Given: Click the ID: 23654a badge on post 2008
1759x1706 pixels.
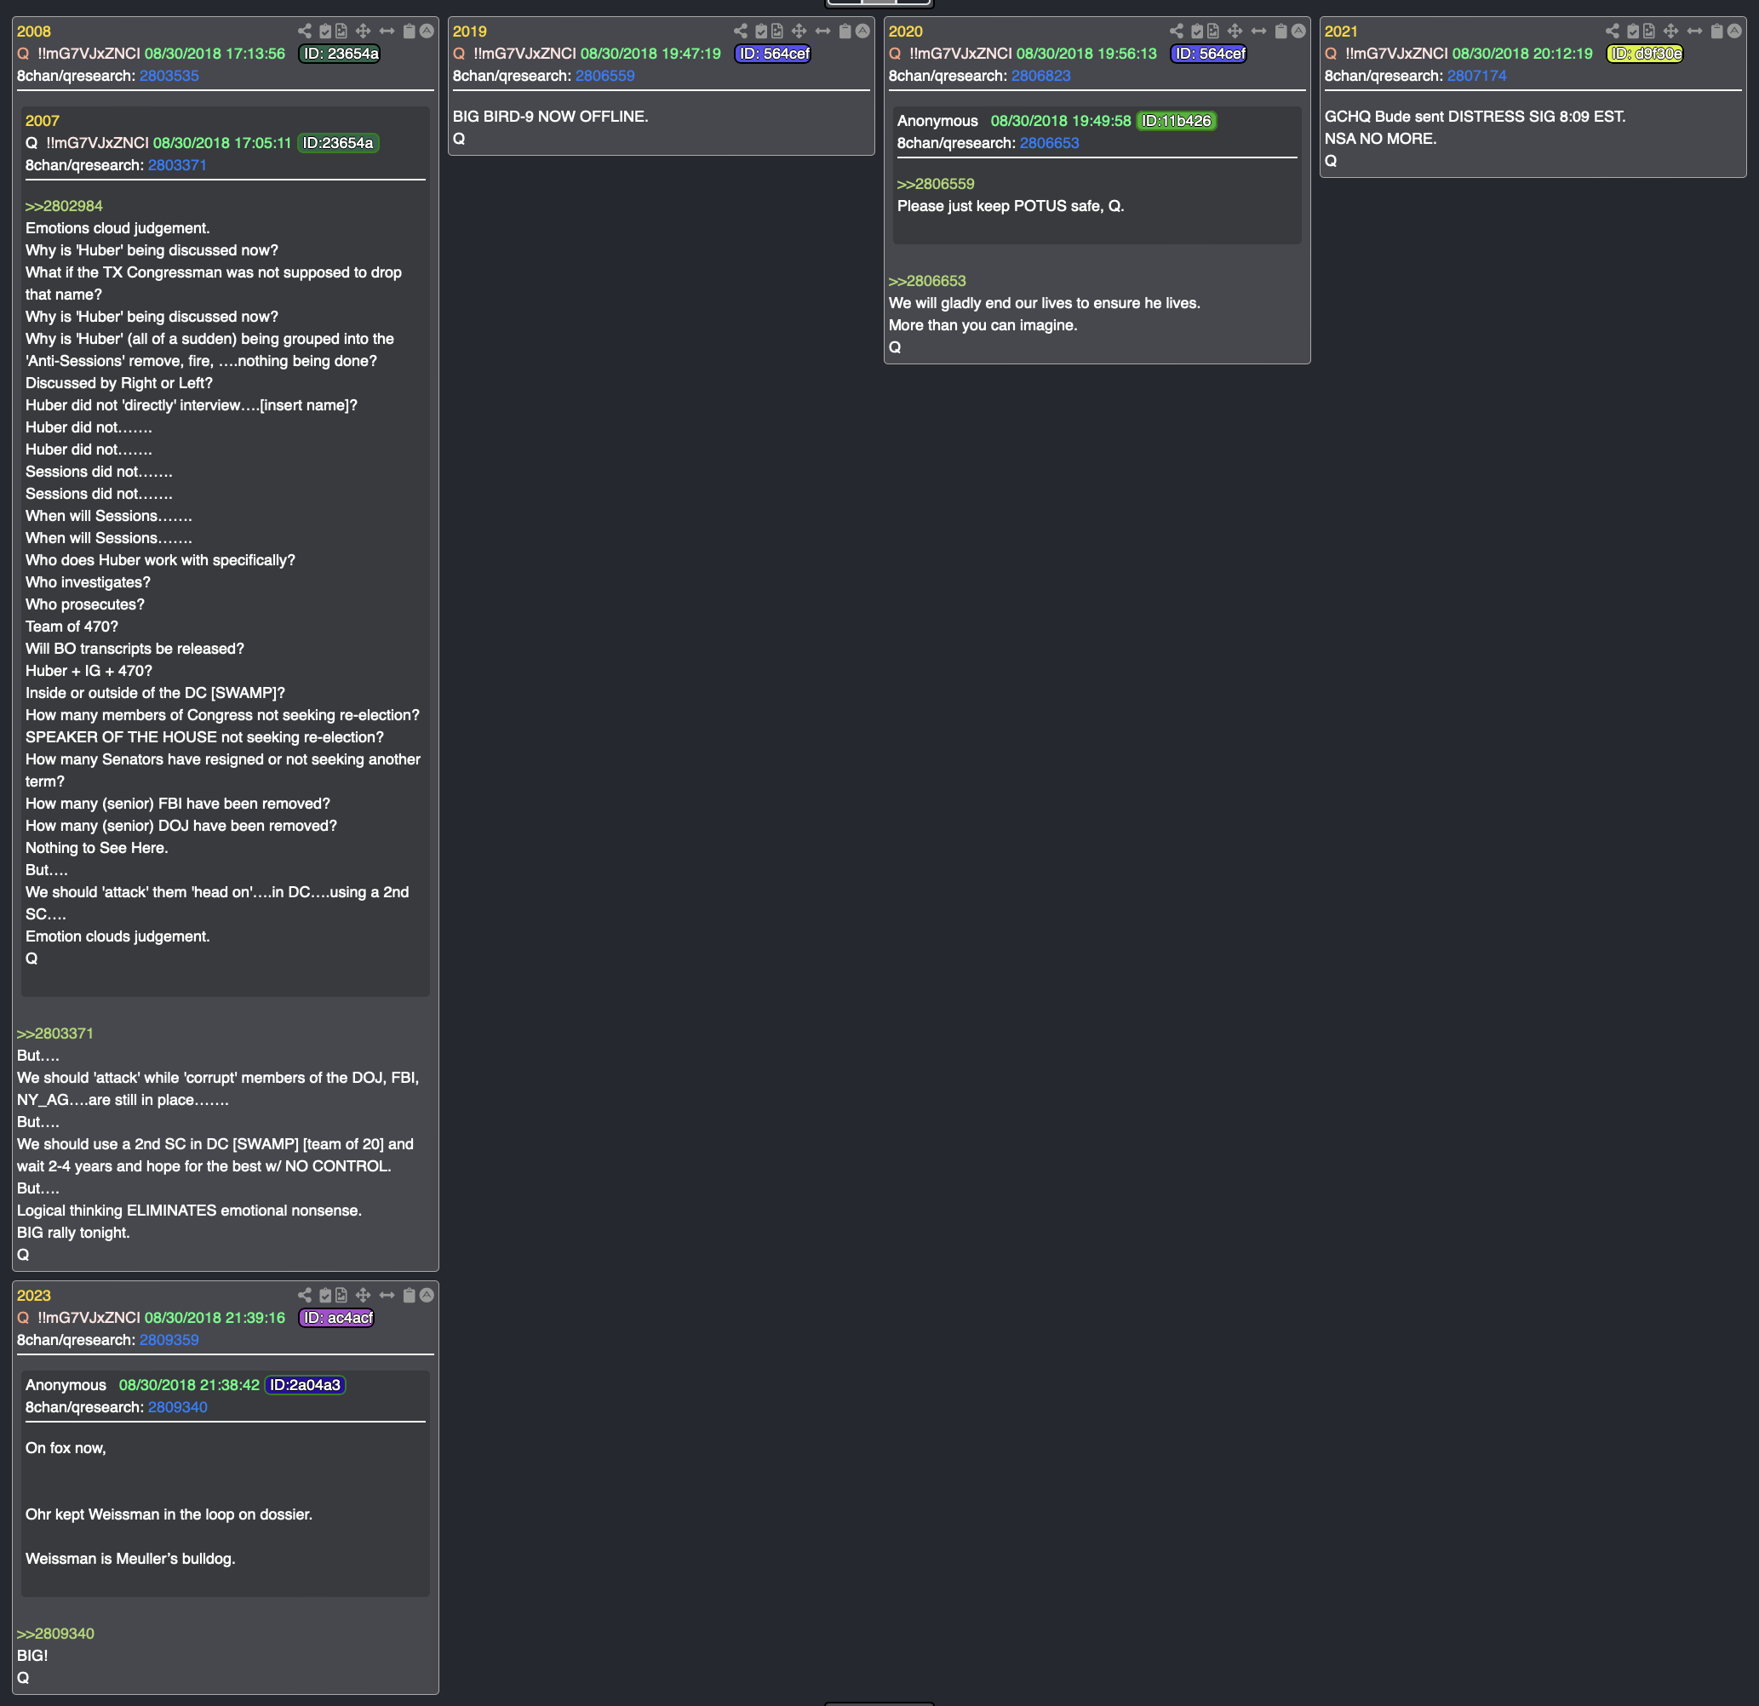Looking at the screenshot, I should pyautogui.click(x=339, y=54).
